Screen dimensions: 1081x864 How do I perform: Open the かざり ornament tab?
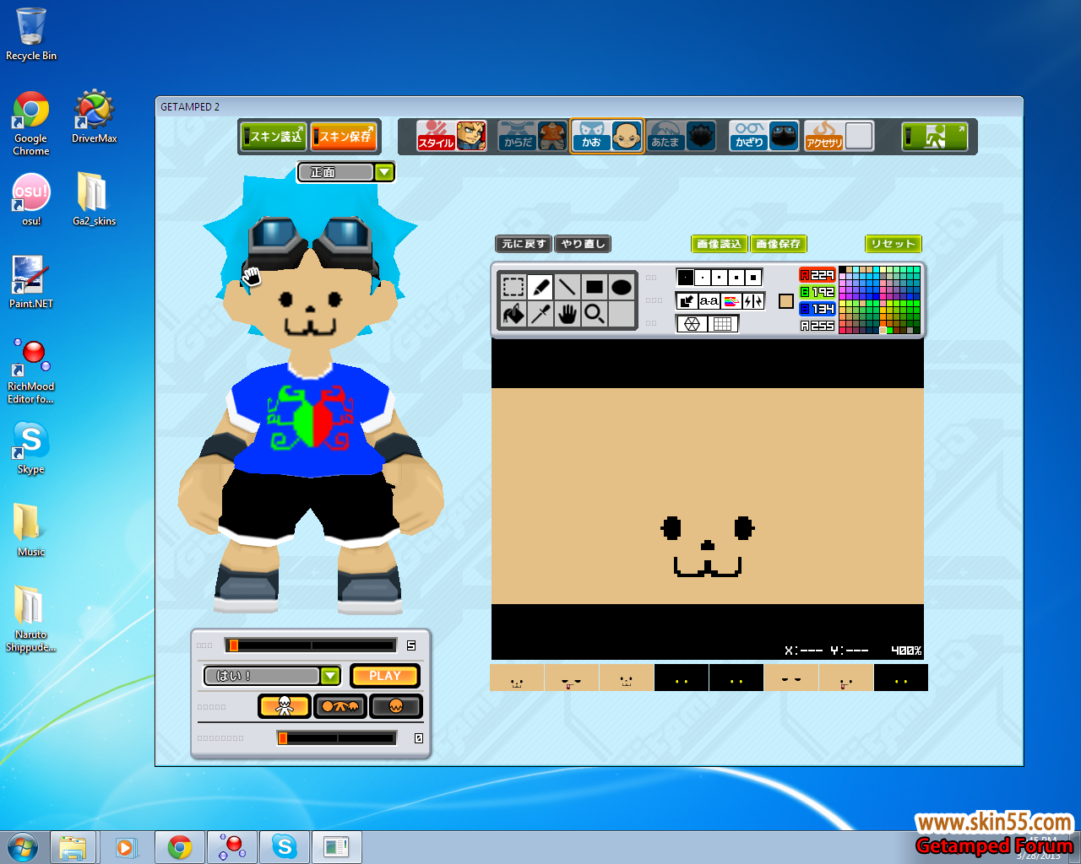tap(764, 136)
